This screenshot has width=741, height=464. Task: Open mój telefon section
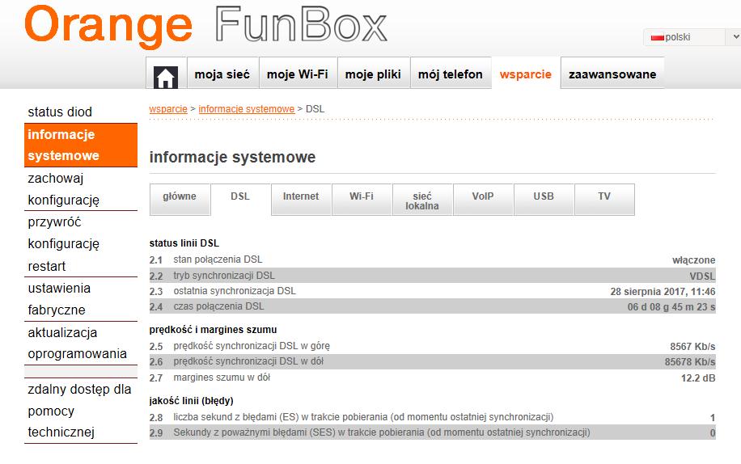tap(451, 74)
